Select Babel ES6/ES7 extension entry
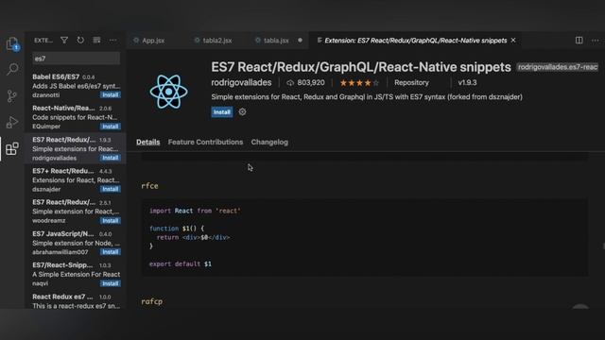Viewport: 605px width, 340px height. click(76, 86)
